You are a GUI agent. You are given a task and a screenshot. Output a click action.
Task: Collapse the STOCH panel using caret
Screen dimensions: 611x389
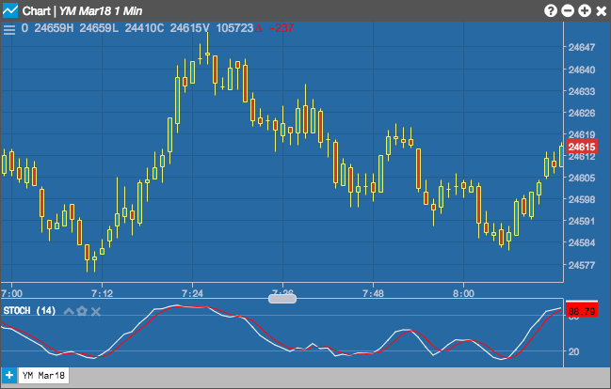(x=69, y=311)
